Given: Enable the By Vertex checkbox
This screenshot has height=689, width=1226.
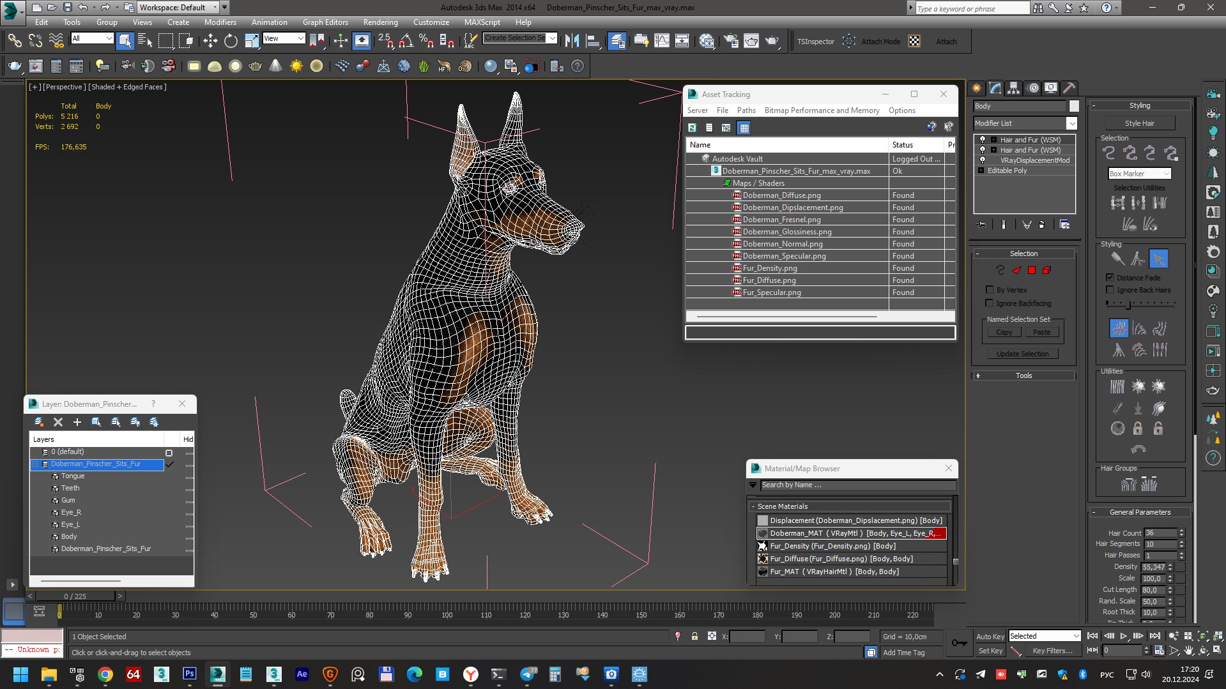Looking at the screenshot, I should click(x=990, y=290).
